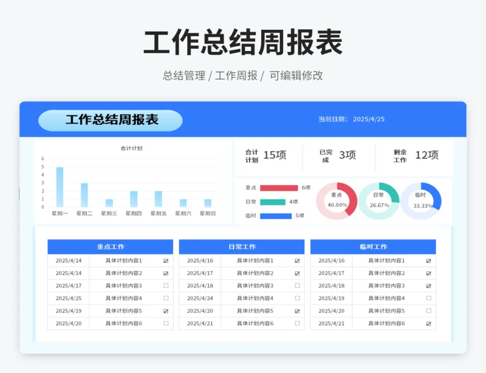Click the 星期四 bar in chart

(x=134, y=199)
